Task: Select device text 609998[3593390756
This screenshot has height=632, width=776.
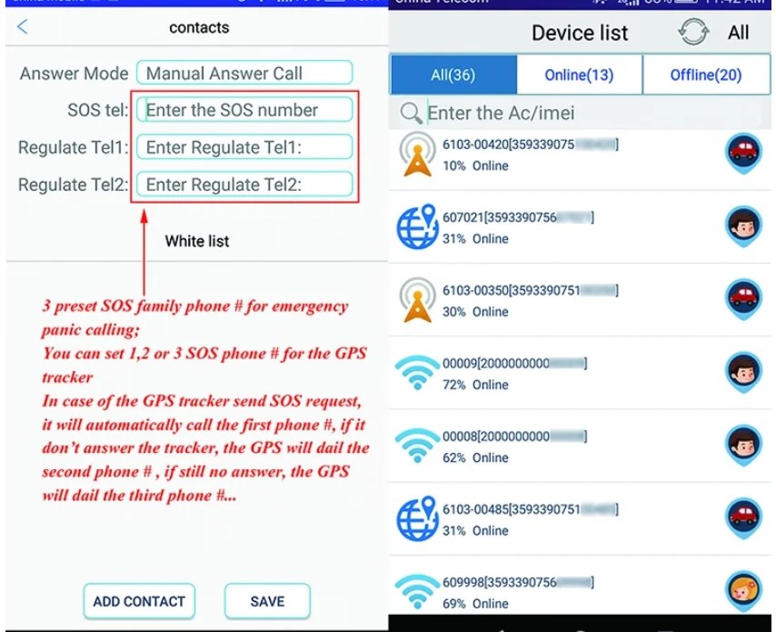Action: click(500, 582)
